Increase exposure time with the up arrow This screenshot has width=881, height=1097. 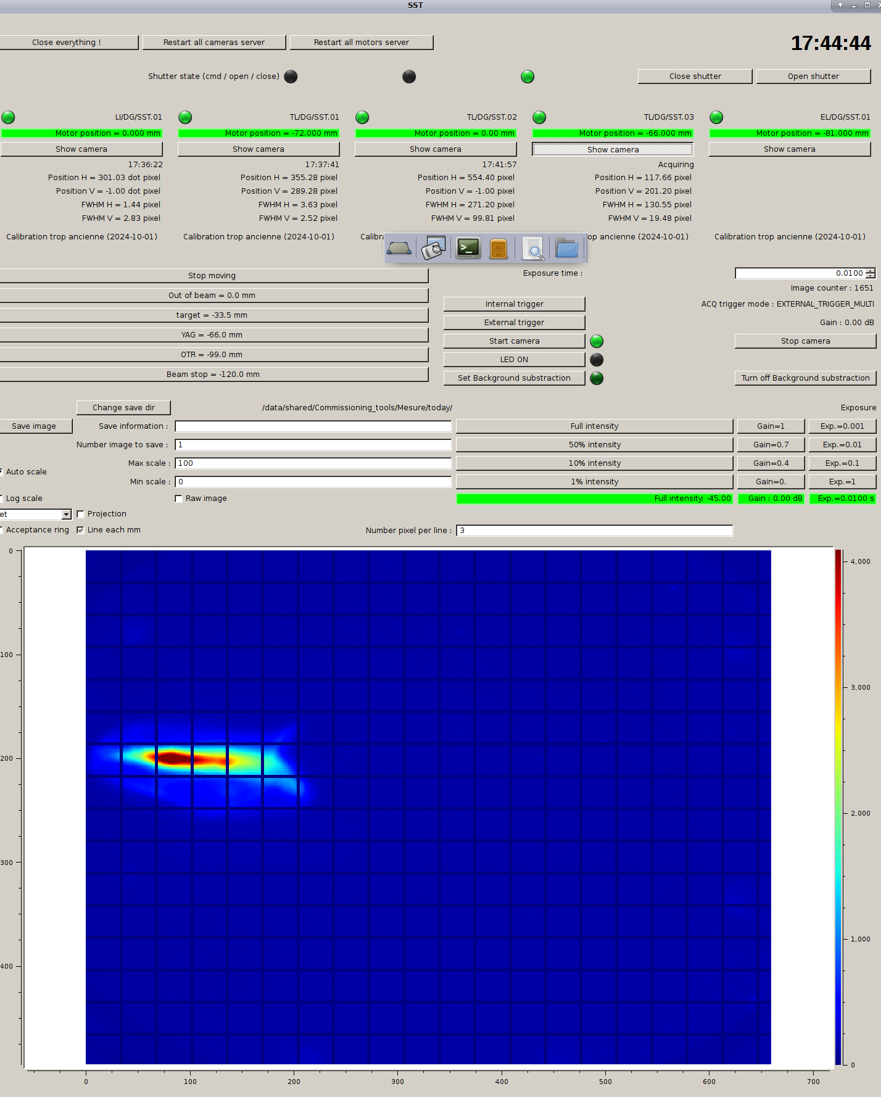(x=870, y=271)
